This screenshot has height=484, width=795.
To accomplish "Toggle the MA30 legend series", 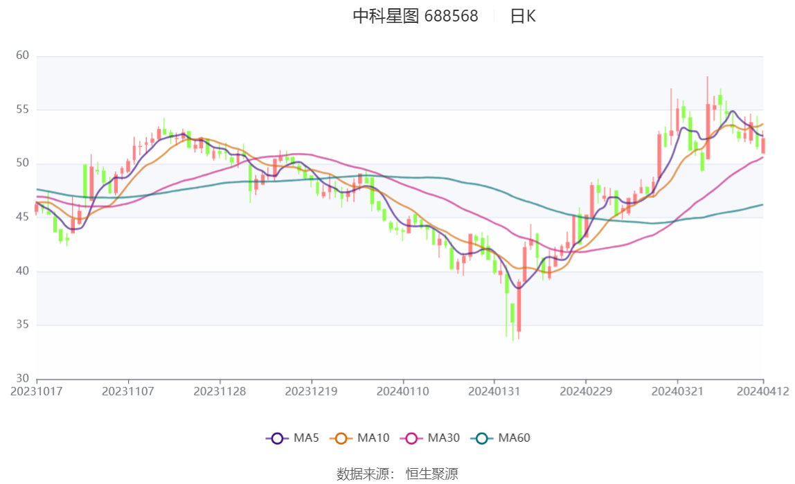I will (430, 438).
